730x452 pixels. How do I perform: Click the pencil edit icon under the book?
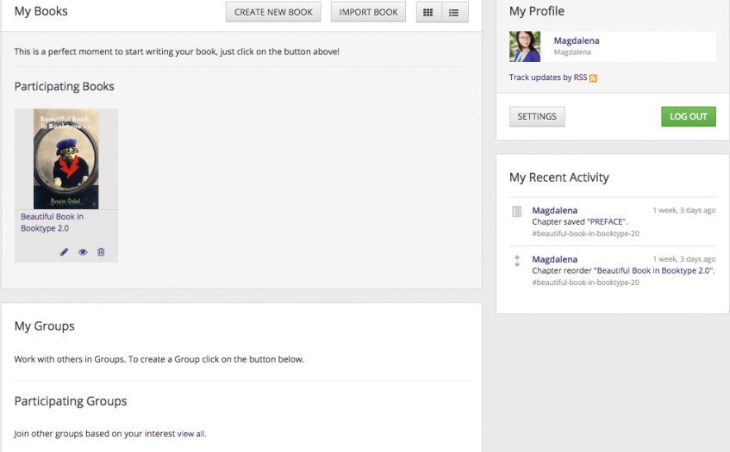coord(64,252)
